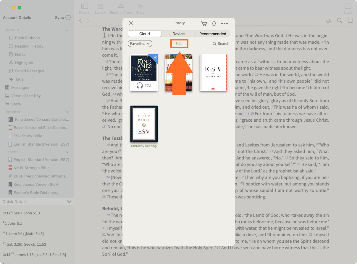Open NKJV Strong's Bible in Recents

[x=29, y=168]
